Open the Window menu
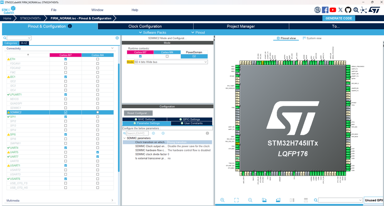Image resolution: width=384 pixels, height=206 pixels. [97, 10]
